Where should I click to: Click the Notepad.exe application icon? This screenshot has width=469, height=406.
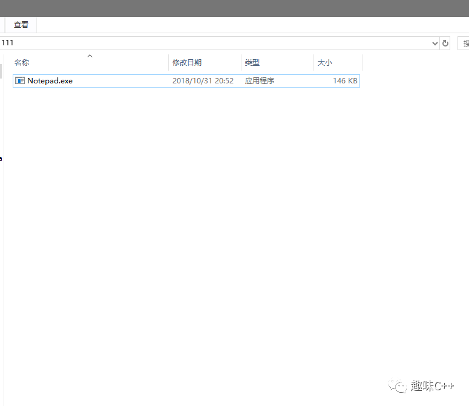(20, 80)
